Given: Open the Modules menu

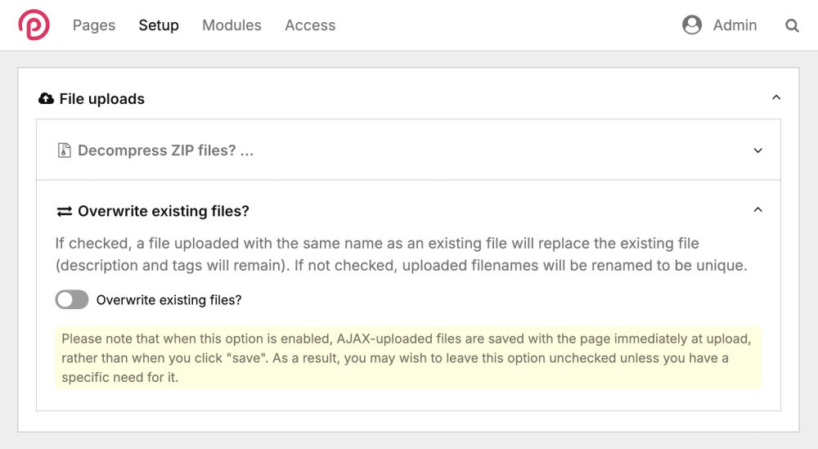Looking at the screenshot, I should [231, 25].
